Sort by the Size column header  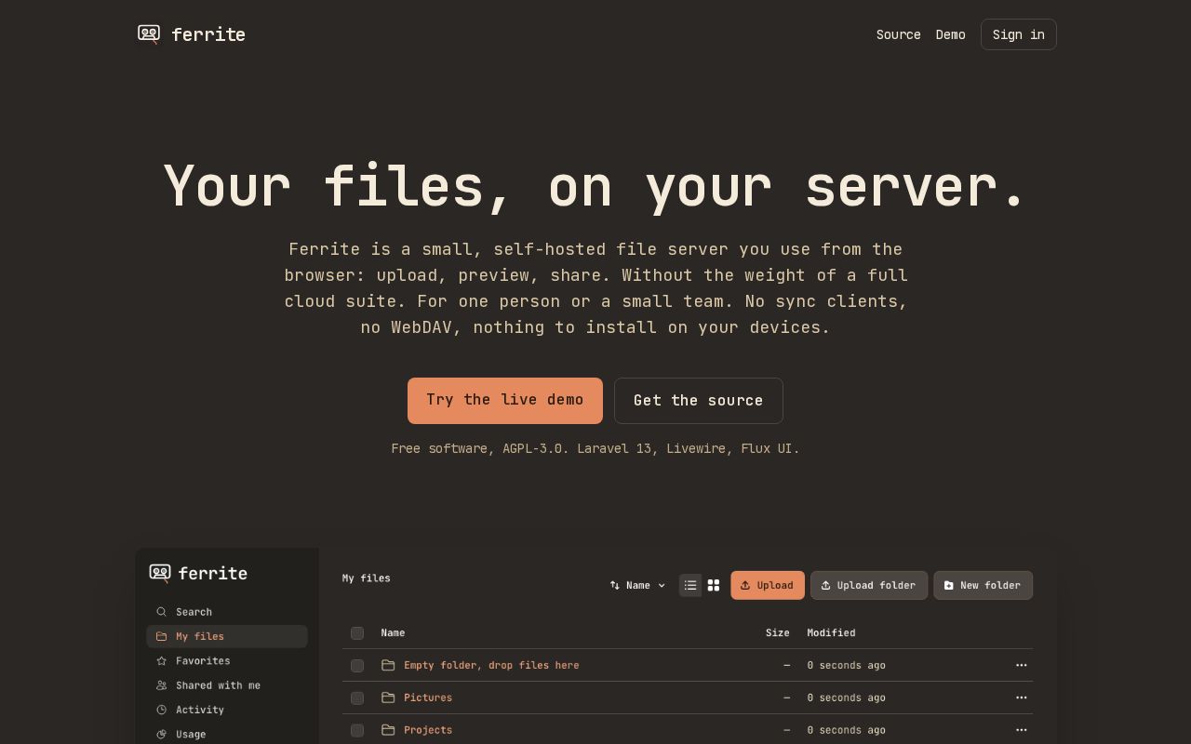(x=778, y=632)
